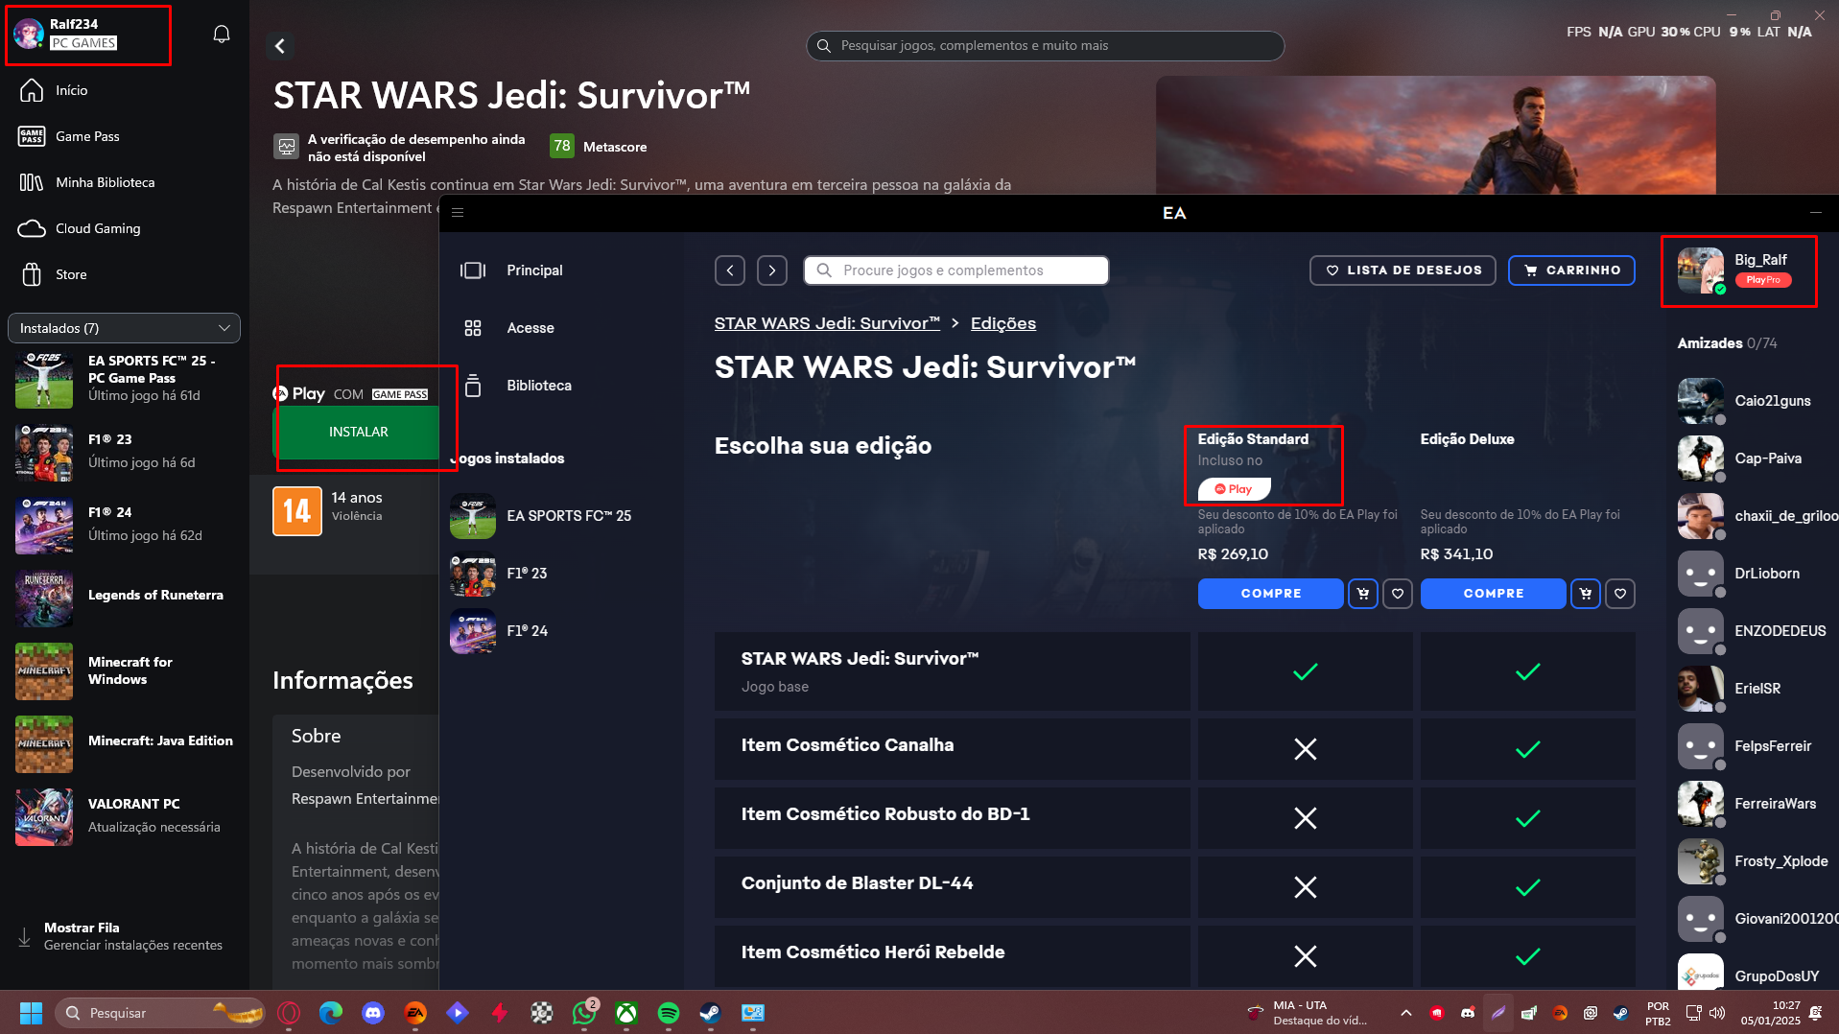This screenshot has height=1034, width=1839.
Task: Select VALORANT PC in installed list
Action: coord(125,815)
